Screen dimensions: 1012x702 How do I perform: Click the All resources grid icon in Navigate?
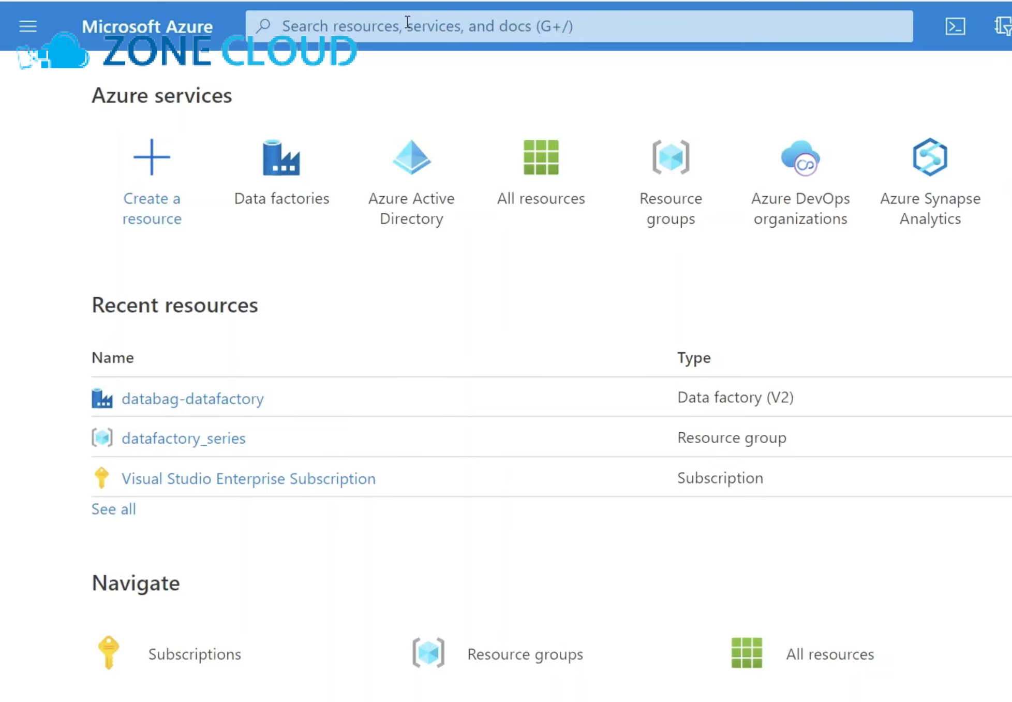pyautogui.click(x=747, y=653)
